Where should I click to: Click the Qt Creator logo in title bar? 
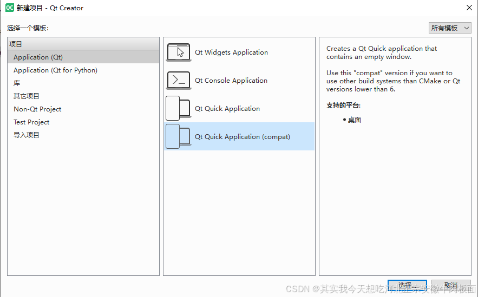tap(10, 8)
